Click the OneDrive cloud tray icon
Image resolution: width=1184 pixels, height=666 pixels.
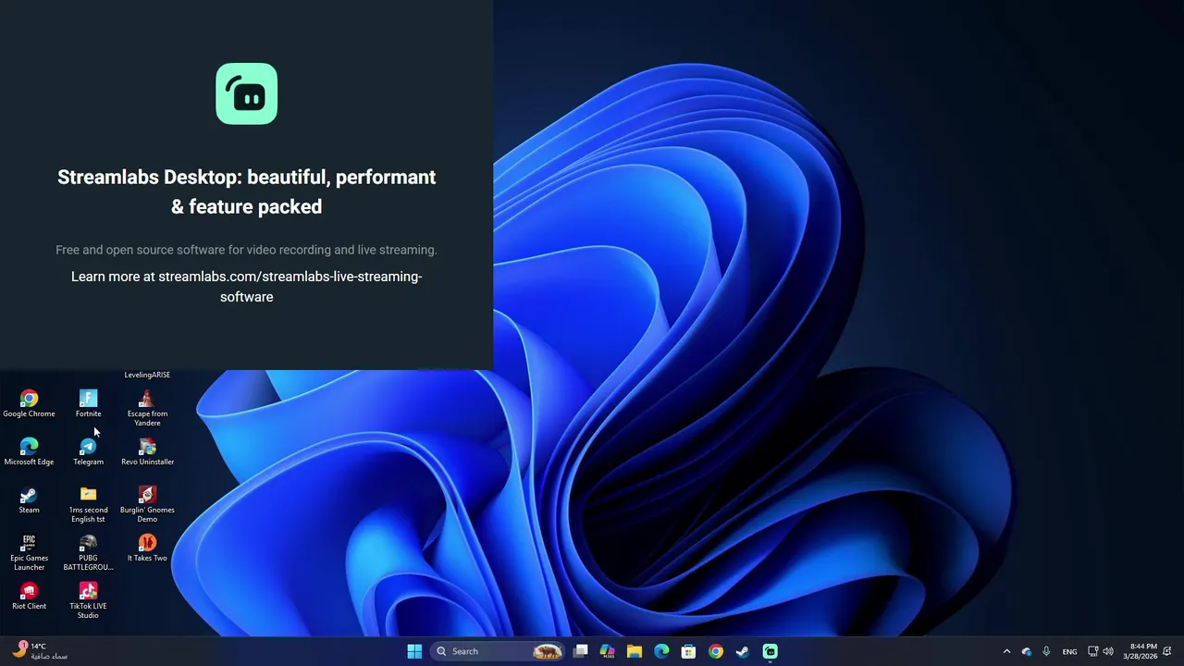coord(1027,651)
